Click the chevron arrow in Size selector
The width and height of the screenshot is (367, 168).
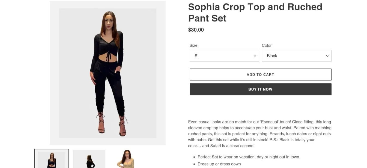pos(255,56)
